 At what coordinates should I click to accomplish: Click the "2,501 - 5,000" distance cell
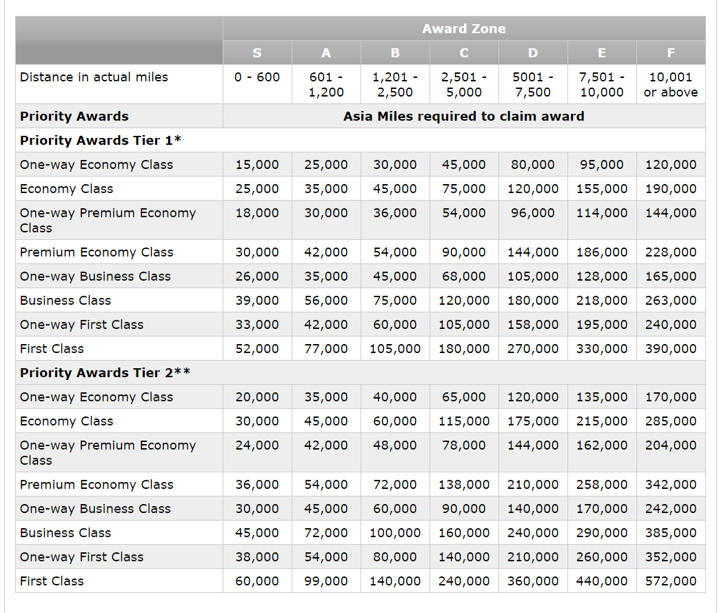pos(464,84)
